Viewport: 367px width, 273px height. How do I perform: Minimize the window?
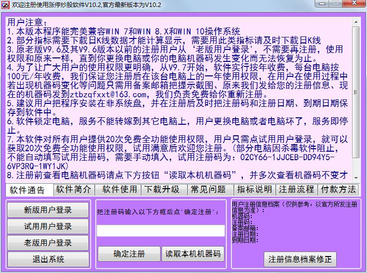(x=322, y=3)
